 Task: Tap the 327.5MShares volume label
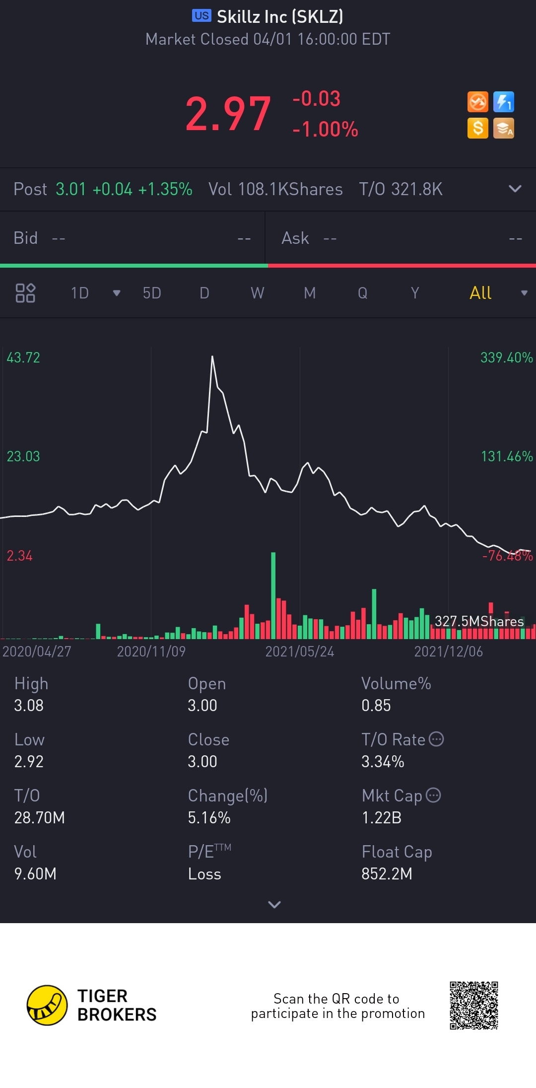click(x=479, y=621)
